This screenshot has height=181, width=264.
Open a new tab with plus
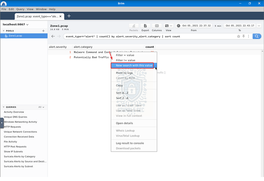tap(69, 16)
